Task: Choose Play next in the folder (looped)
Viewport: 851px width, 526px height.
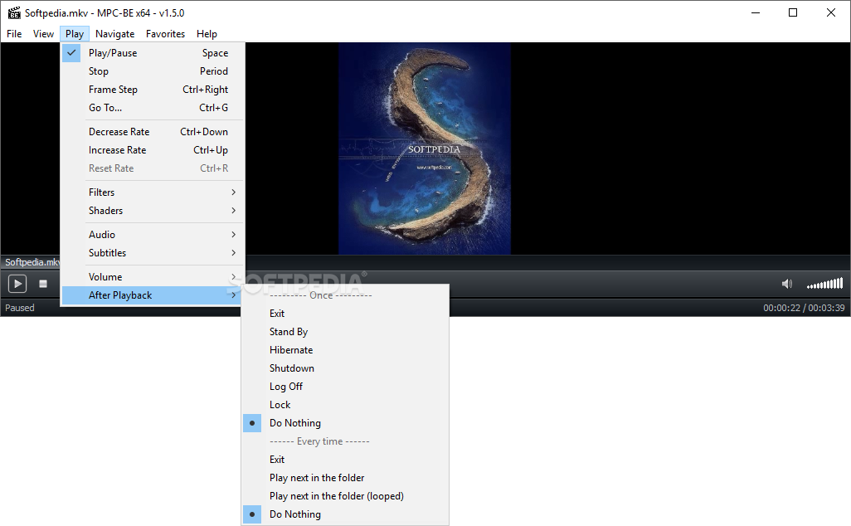Action: click(x=345, y=496)
